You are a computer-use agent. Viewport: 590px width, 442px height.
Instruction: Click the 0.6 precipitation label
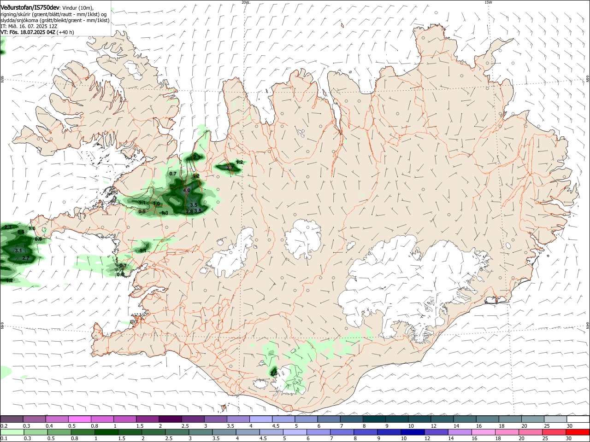[x=120, y=274]
